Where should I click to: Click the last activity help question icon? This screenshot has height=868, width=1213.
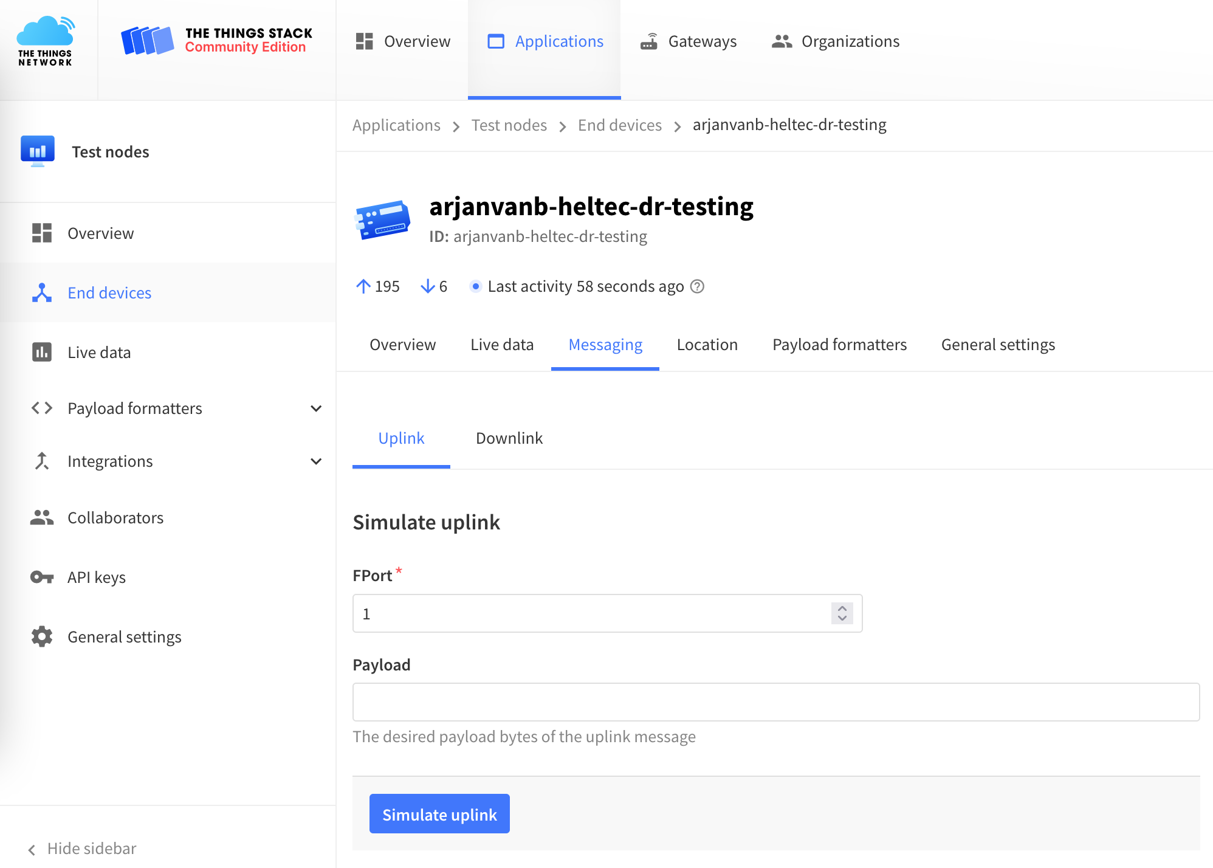coord(698,286)
